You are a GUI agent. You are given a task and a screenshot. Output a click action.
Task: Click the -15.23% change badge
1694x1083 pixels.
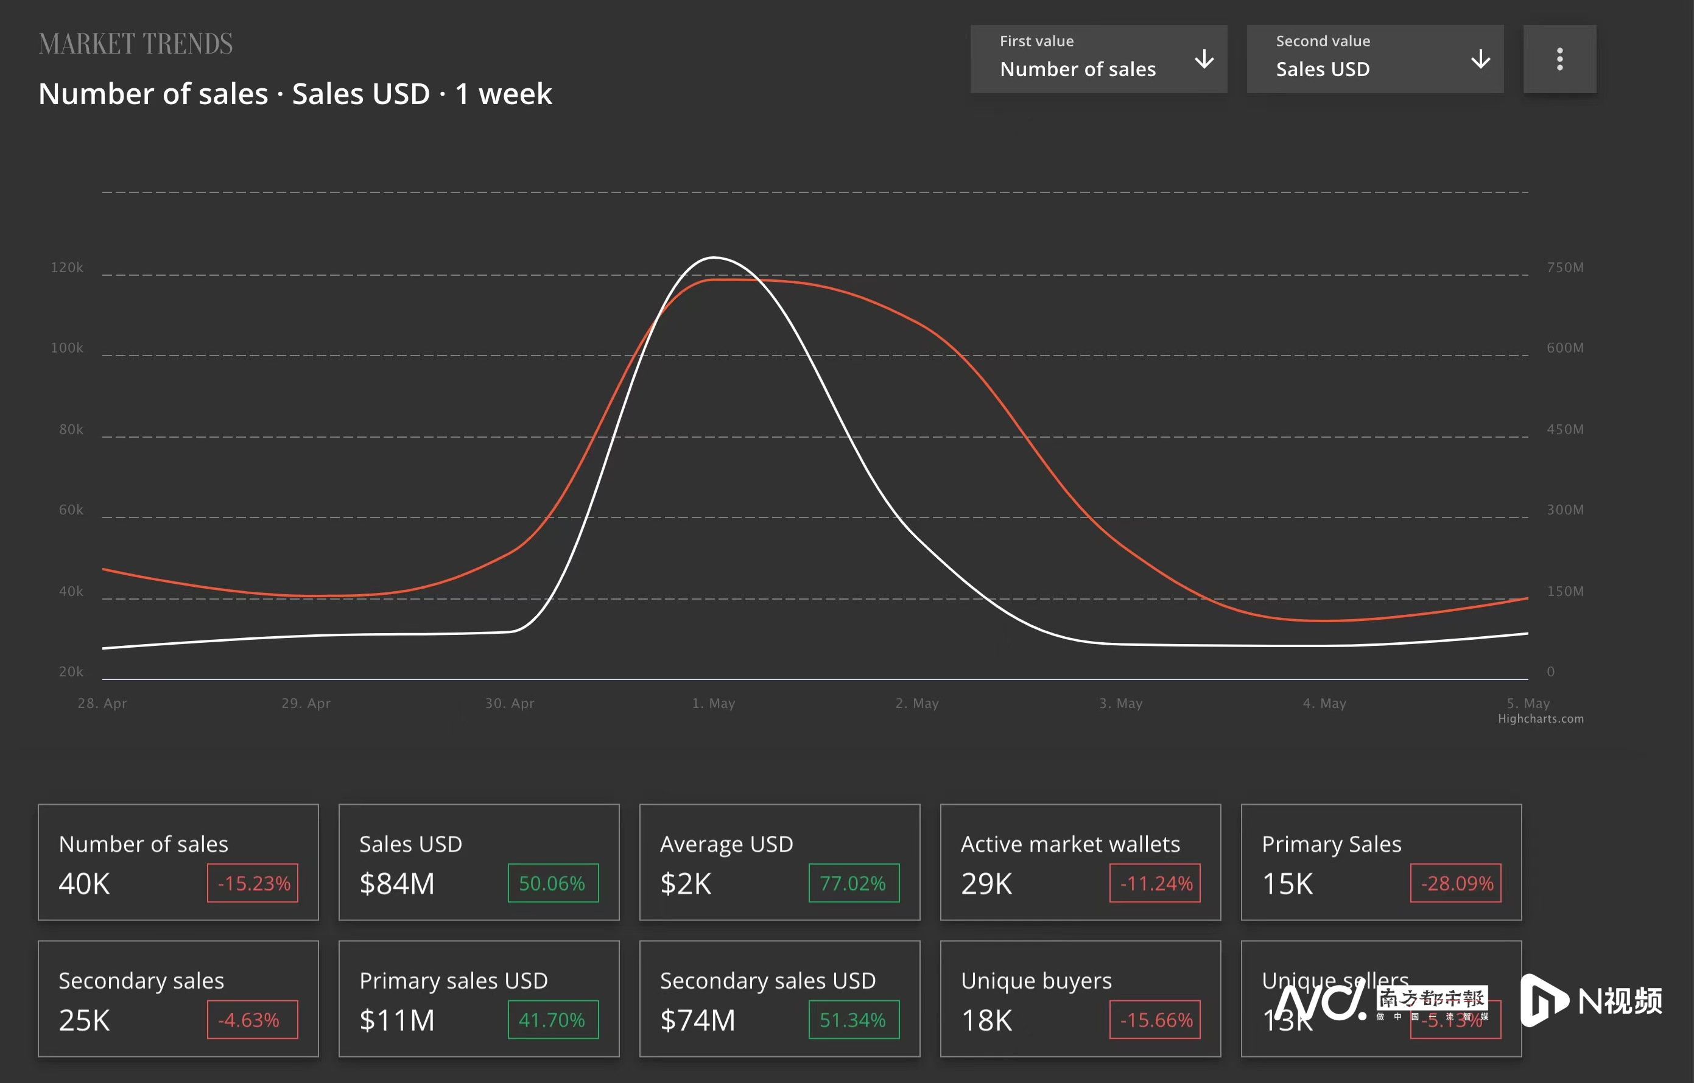253,883
